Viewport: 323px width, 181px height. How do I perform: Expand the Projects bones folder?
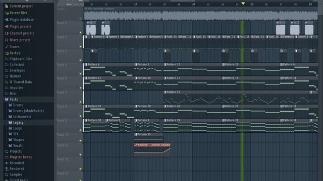click(x=7, y=157)
